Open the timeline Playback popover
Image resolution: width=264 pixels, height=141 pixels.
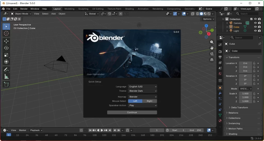[36, 130]
